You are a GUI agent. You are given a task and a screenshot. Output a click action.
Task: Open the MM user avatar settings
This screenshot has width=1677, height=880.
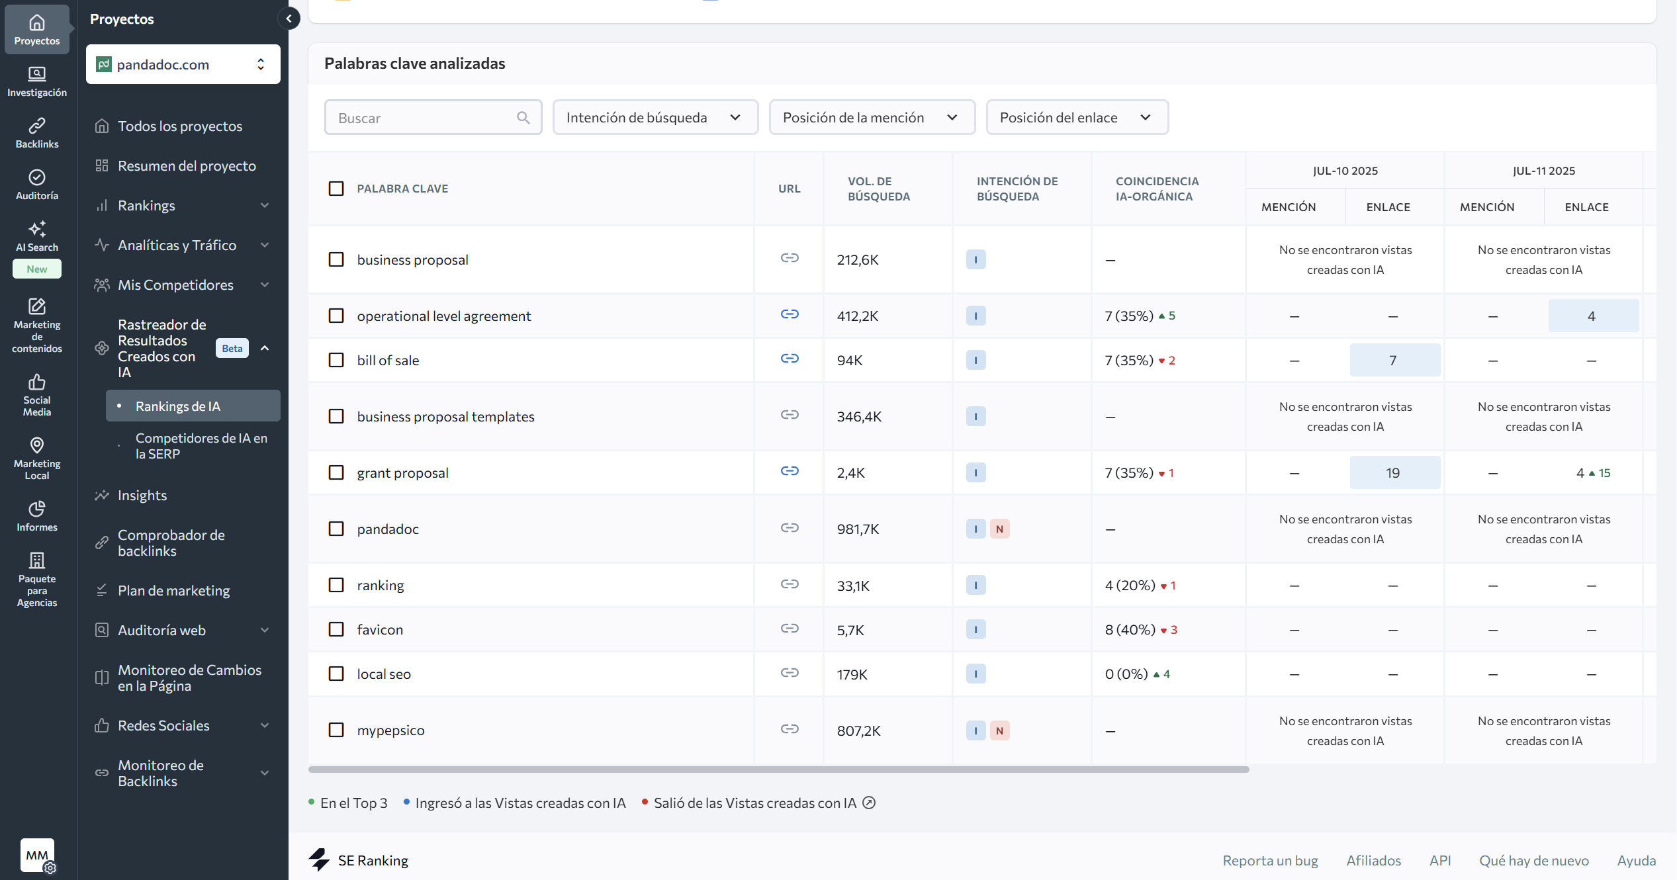pyautogui.click(x=38, y=856)
